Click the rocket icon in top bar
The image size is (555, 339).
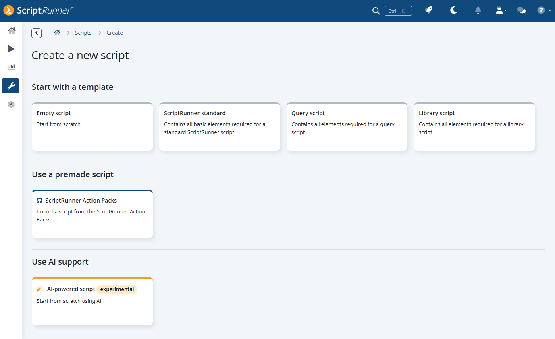click(429, 10)
